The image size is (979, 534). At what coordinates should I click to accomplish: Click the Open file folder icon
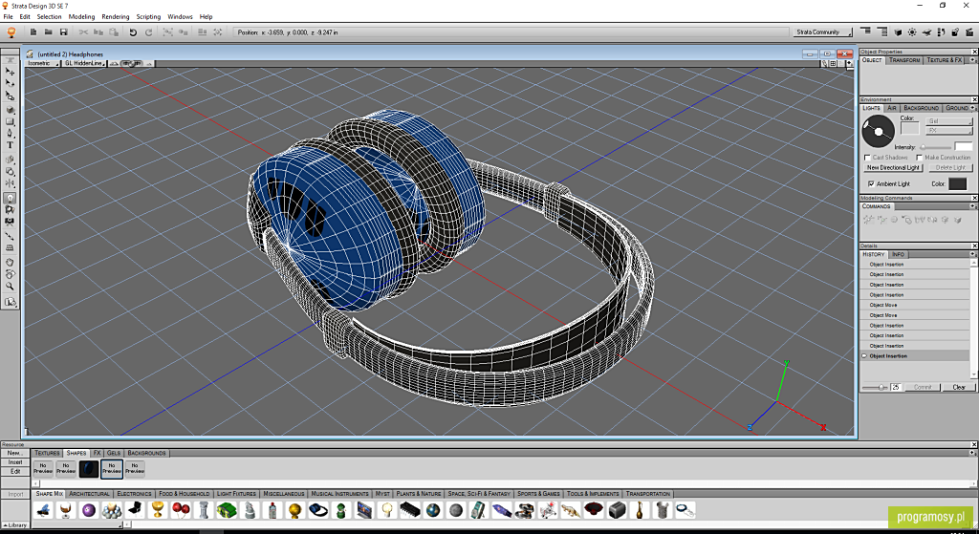tap(48, 32)
